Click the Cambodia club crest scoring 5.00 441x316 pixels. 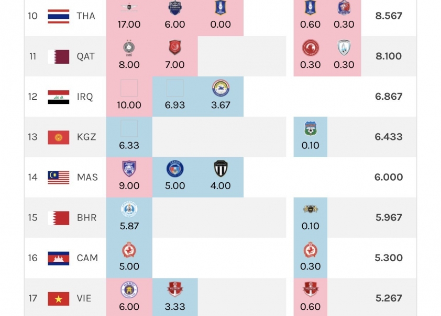click(x=129, y=250)
